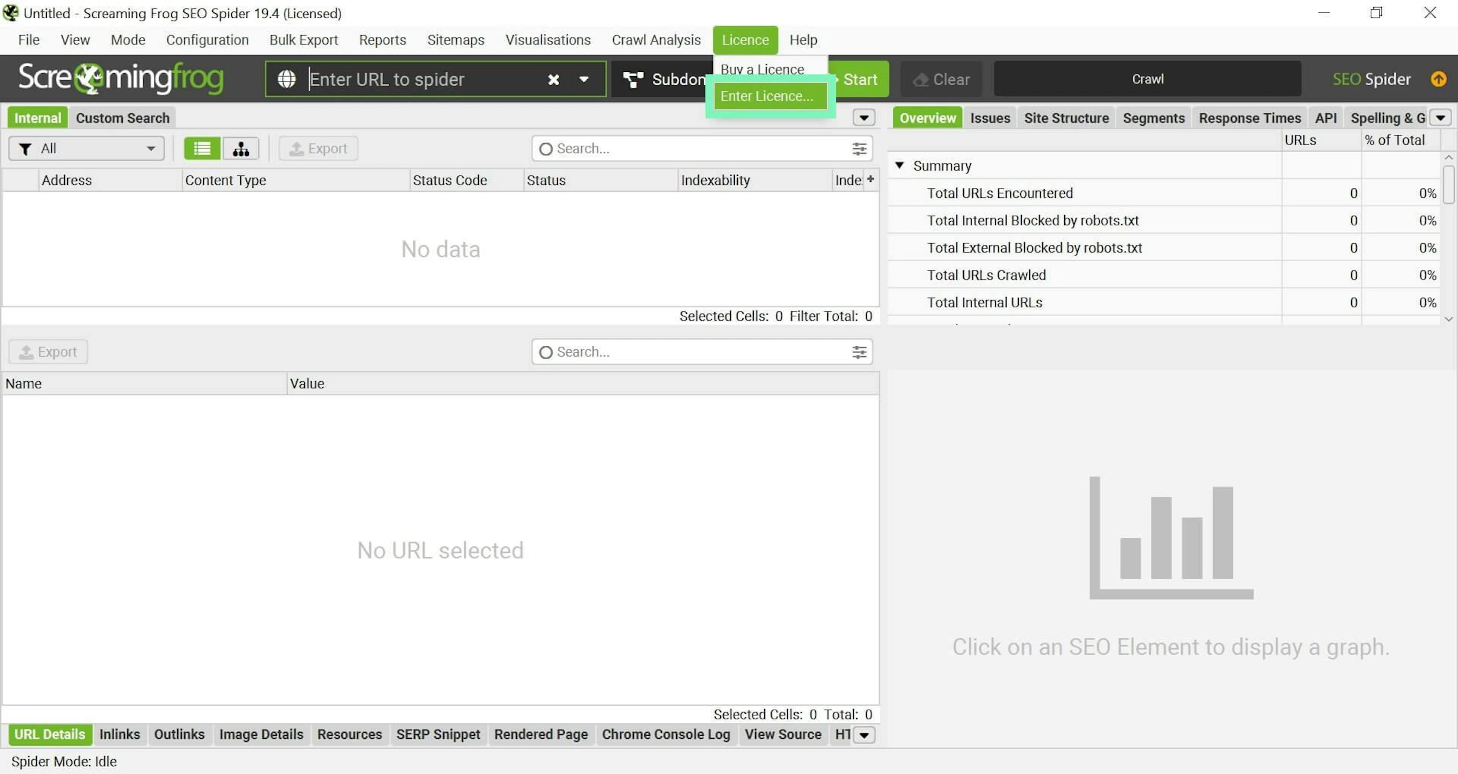
Task: Open the URL history dropdown arrow
Action: pos(584,80)
